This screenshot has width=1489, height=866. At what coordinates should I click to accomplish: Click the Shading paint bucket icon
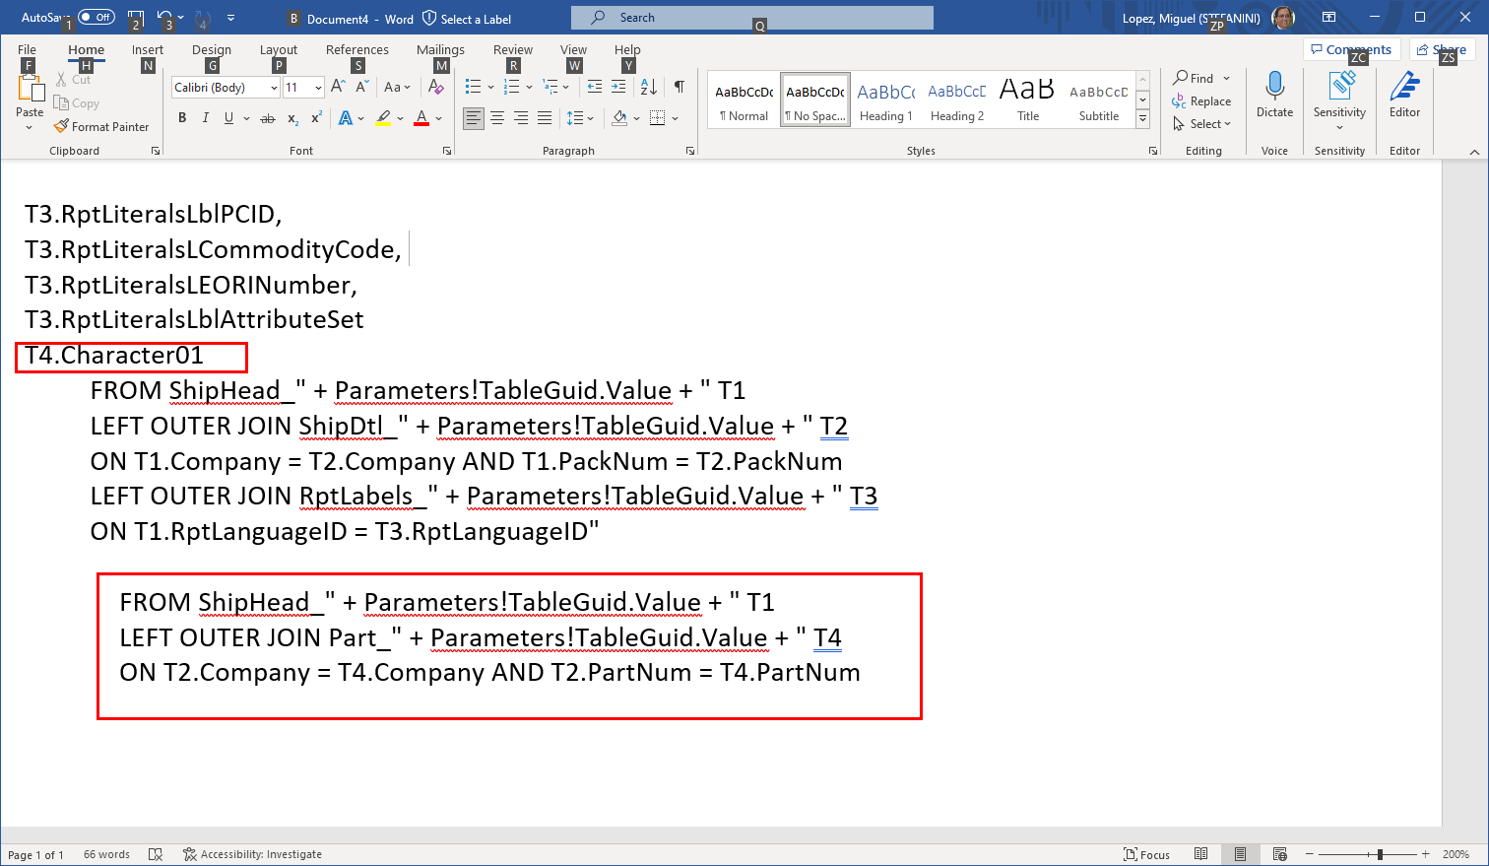click(x=619, y=118)
